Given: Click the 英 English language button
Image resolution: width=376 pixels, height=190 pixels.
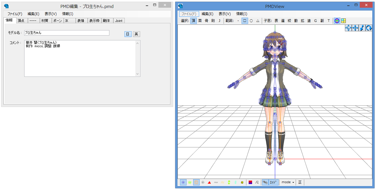Looking at the screenshot, I should [136, 34].
